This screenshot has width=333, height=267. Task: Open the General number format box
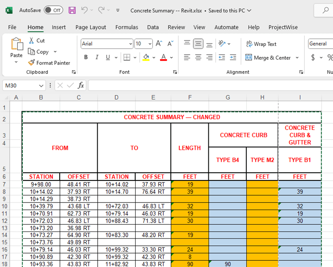point(320,44)
